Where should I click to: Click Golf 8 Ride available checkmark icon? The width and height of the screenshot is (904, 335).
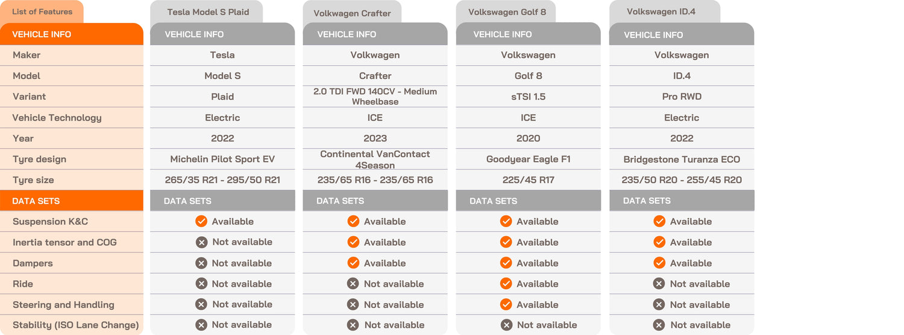coord(506,284)
